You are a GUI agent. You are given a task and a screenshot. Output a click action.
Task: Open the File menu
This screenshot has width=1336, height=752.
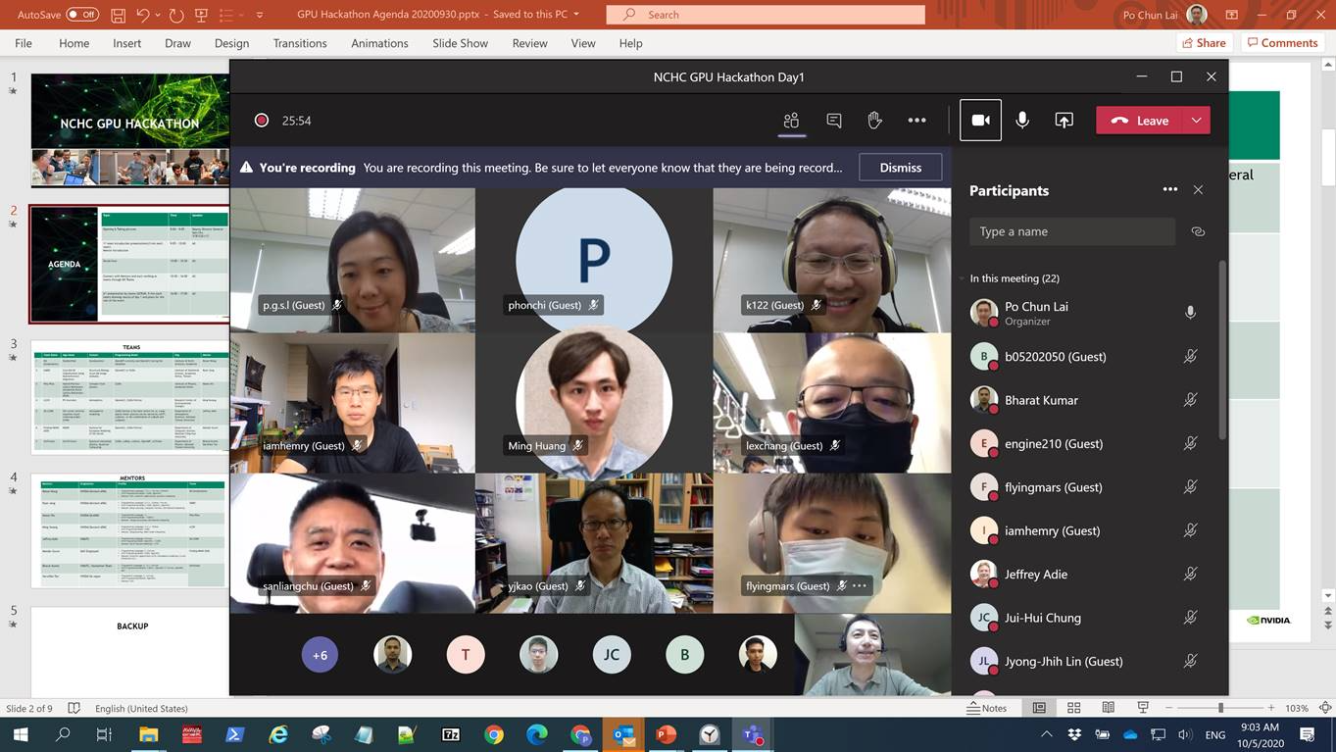tap(24, 43)
